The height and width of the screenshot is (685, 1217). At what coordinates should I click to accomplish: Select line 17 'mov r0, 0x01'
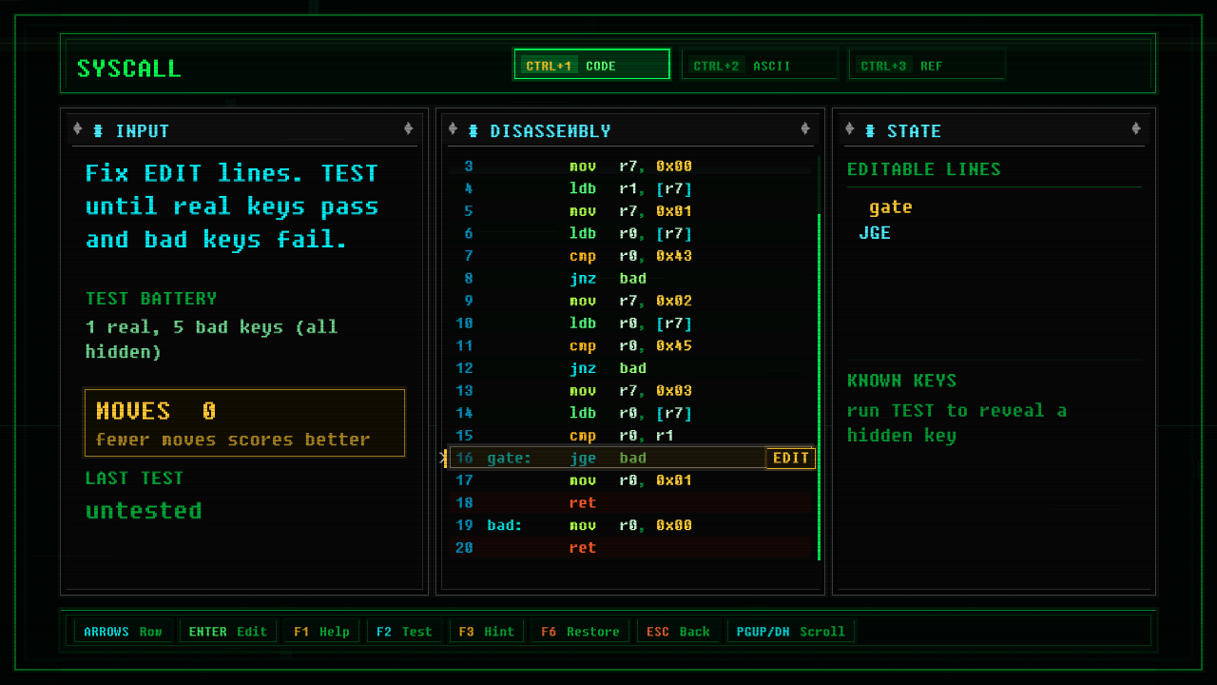[631, 480]
